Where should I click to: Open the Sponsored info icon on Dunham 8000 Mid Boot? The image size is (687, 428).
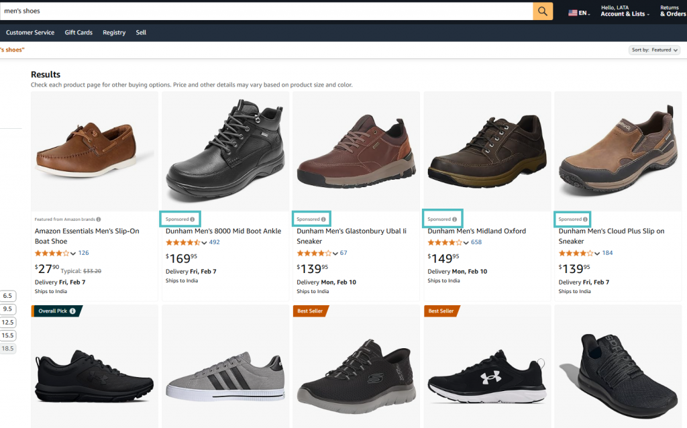(193, 219)
